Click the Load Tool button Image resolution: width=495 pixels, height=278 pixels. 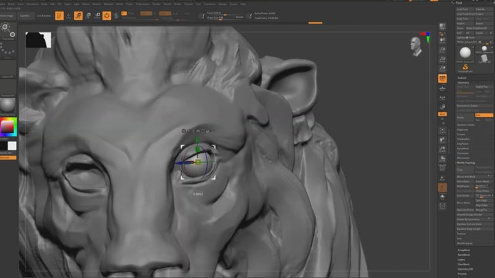pos(465,10)
